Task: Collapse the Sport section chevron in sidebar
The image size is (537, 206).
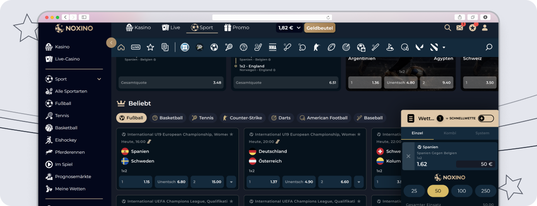Action: pyautogui.click(x=99, y=79)
